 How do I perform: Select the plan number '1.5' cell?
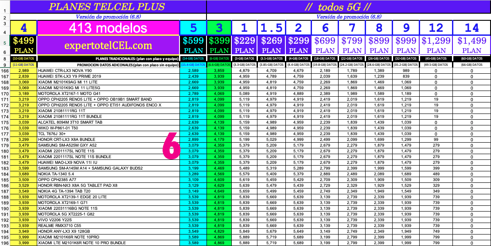271,28
